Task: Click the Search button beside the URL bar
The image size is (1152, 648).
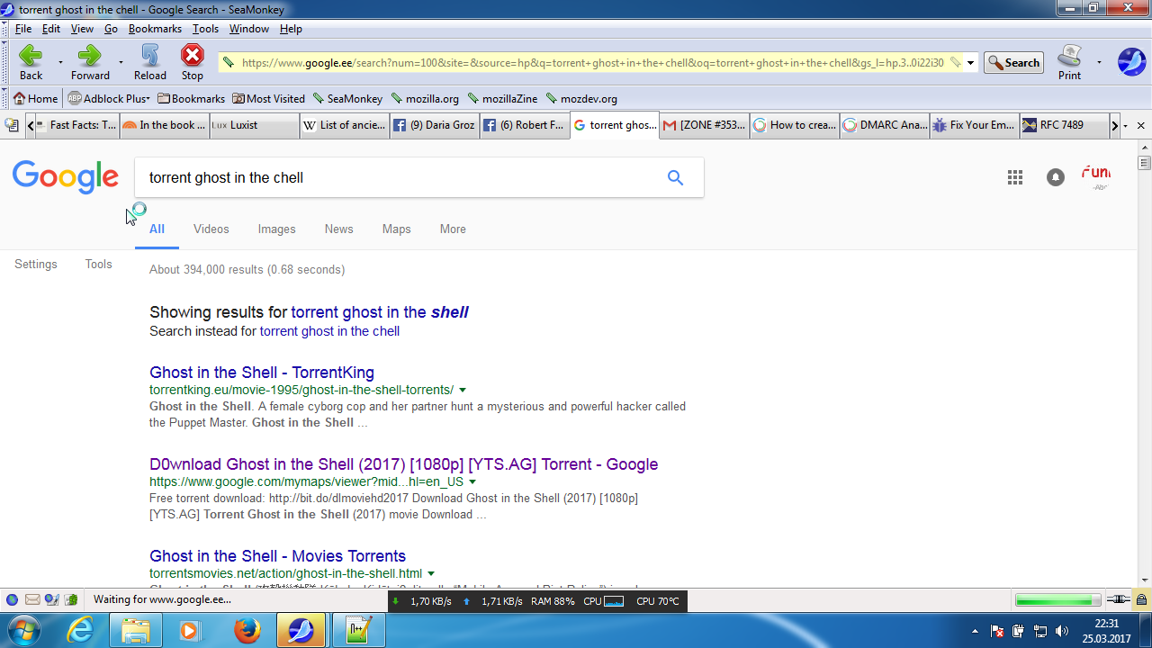Action: pos(1013,63)
